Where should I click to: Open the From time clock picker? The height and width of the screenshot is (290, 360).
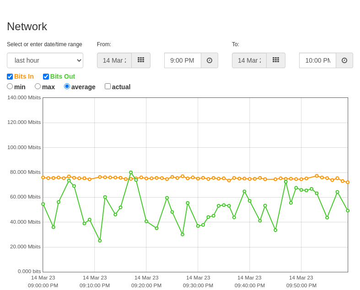coord(210,60)
